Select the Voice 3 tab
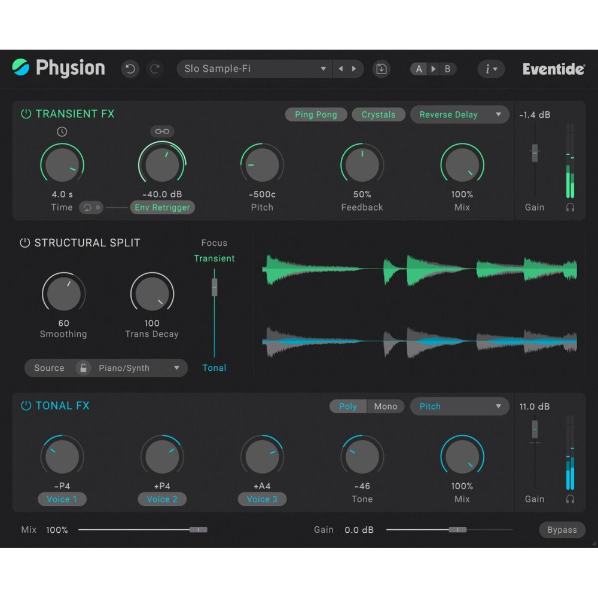 pyautogui.click(x=262, y=499)
